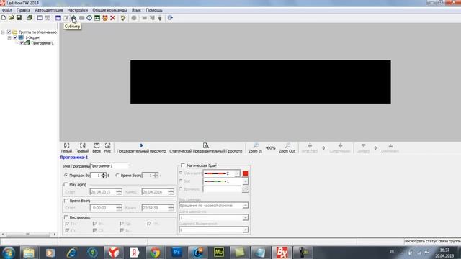Click the Zoom In magnifier
Screen dimensions: 461x259
tap(255, 147)
